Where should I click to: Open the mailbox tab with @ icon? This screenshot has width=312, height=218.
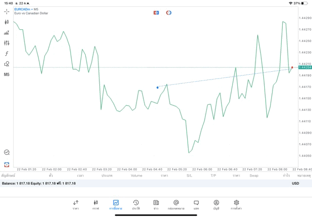click(176, 204)
